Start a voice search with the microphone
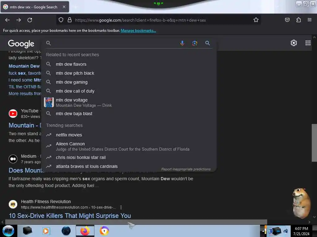 (x=182, y=43)
